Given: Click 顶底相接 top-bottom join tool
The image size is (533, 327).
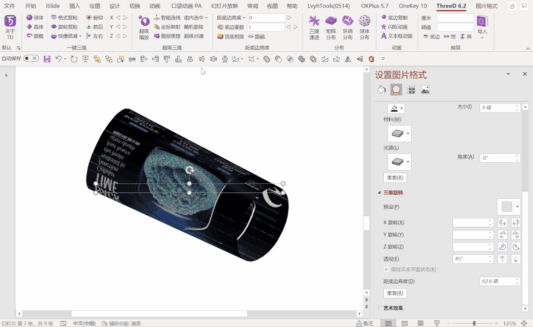Looking at the screenshot, I should (231, 36).
